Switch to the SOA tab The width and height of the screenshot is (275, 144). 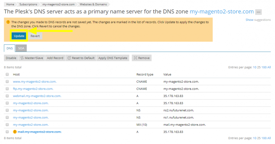pyautogui.click(x=21, y=48)
